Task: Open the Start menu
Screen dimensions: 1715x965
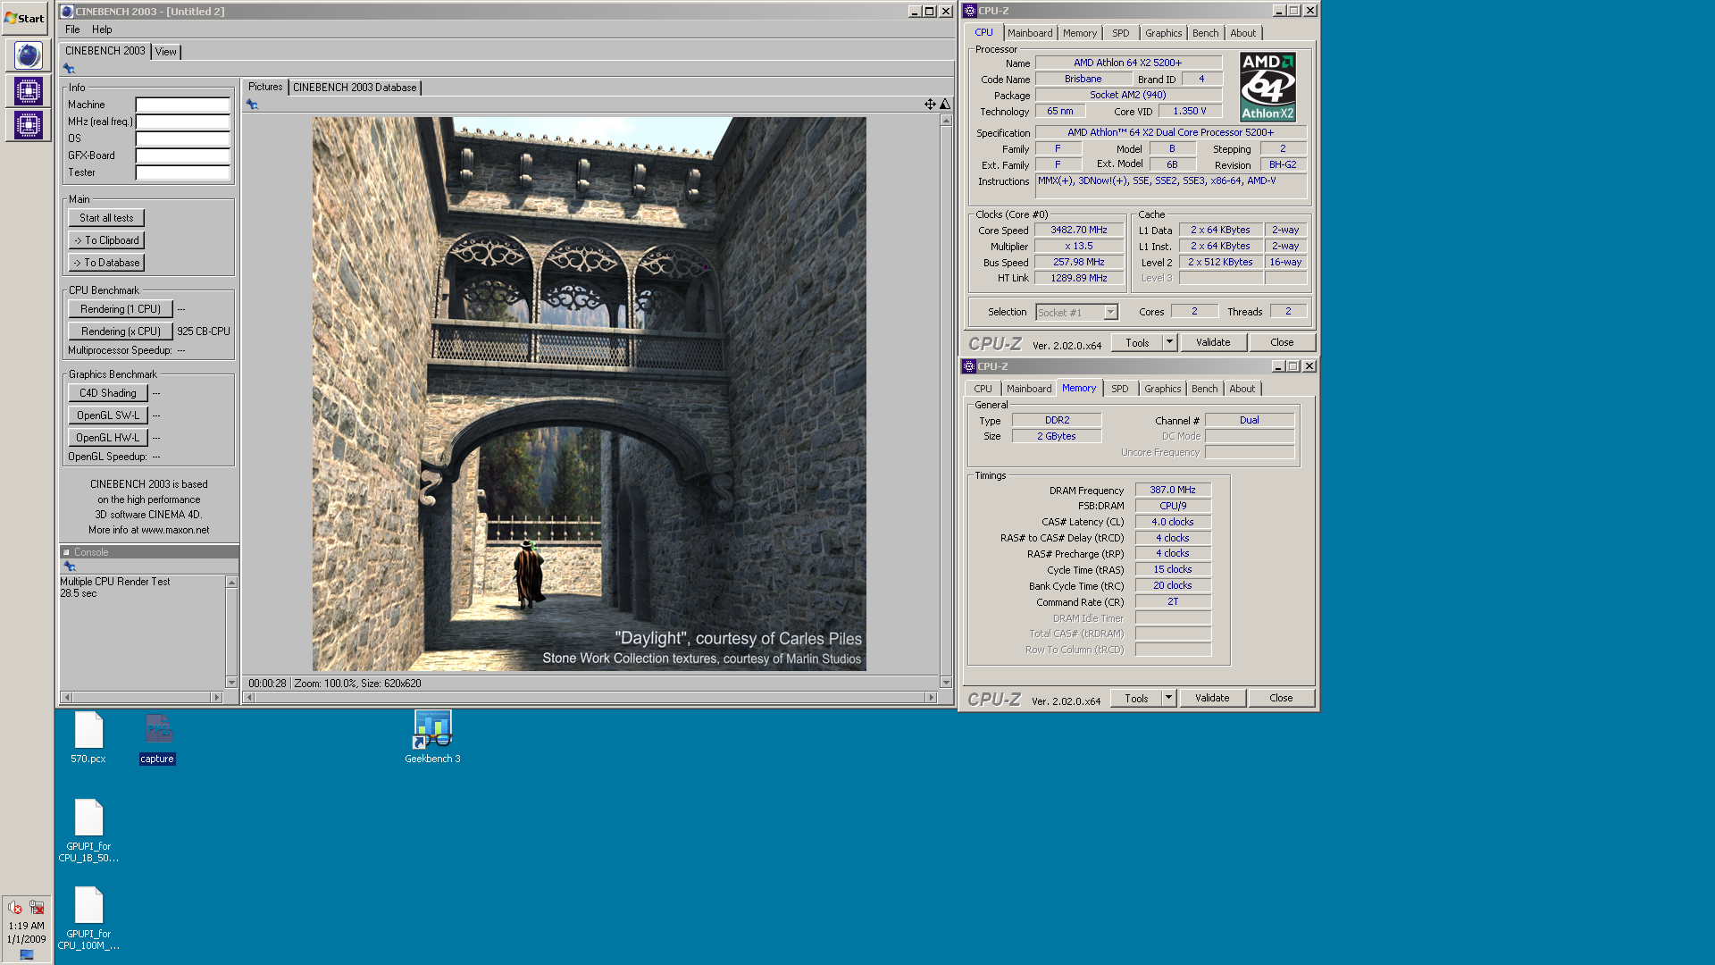Action: (x=25, y=18)
